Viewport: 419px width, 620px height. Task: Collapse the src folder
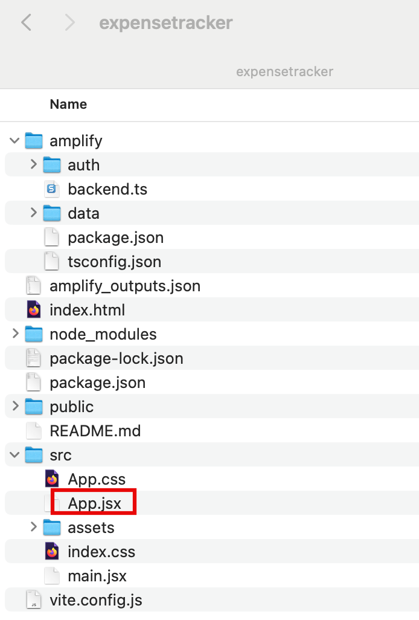click(x=13, y=454)
